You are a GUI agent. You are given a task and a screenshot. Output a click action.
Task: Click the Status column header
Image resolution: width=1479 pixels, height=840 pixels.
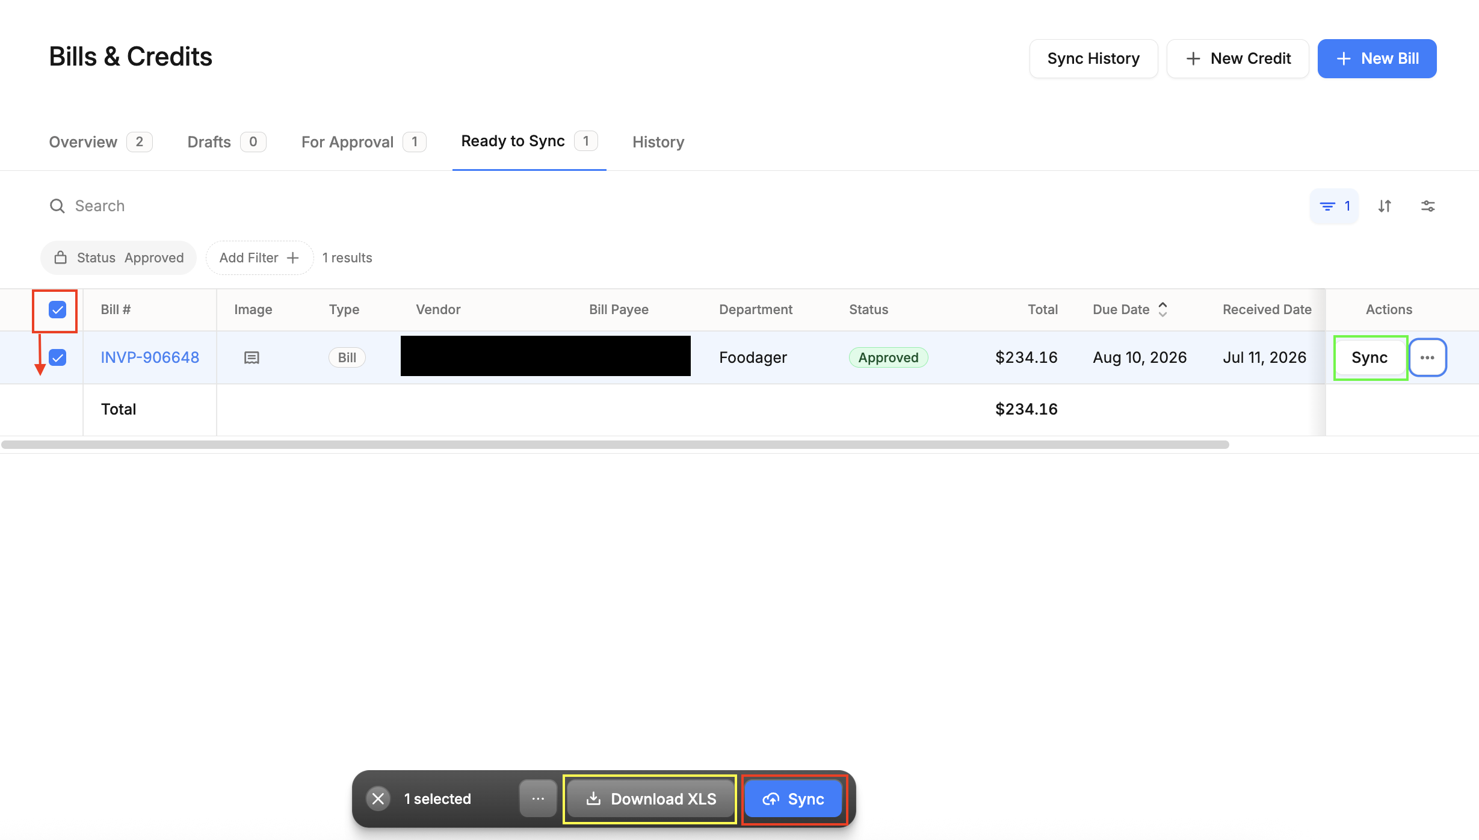pos(868,309)
